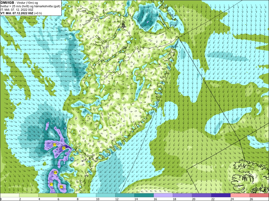The width and height of the screenshot is (269, 201).
Task: Click the legend scale value 18
Action: click(x=175, y=199)
